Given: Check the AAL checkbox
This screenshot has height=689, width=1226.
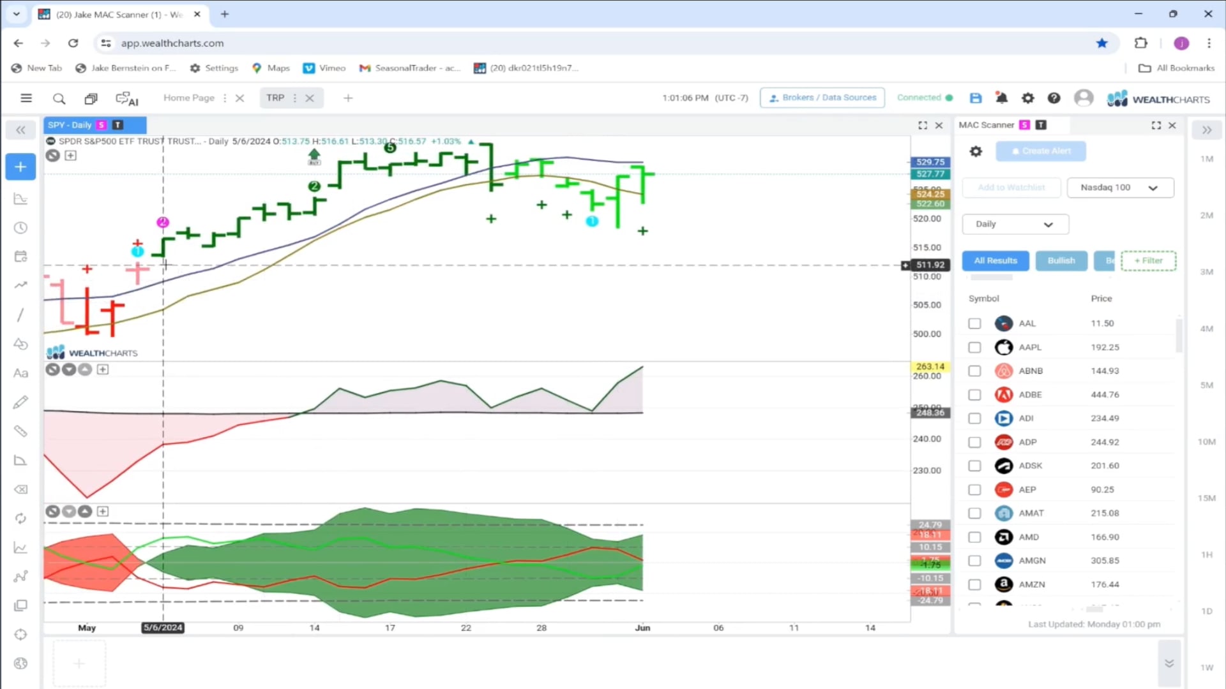Looking at the screenshot, I should click(974, 323).
